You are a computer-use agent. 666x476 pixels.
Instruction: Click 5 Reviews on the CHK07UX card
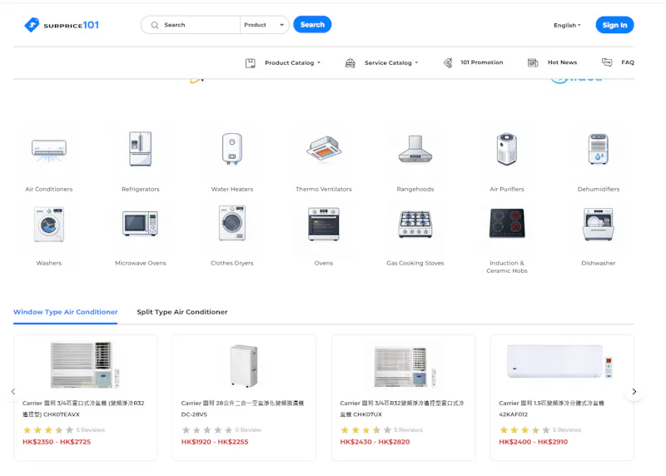pyautogui.click(x=408, y=430)
